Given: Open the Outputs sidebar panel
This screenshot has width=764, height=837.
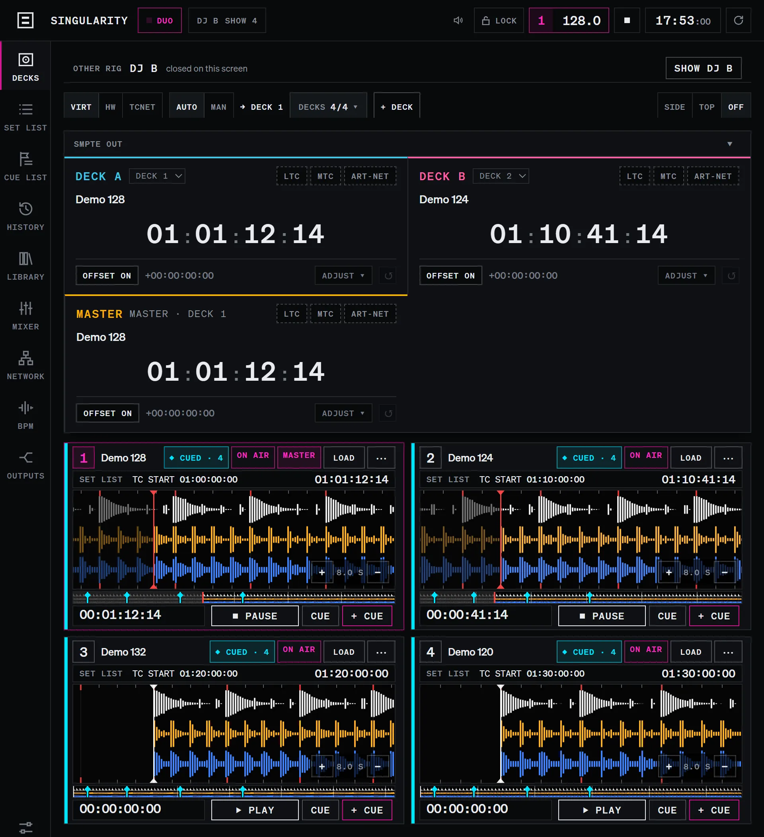Looking at the screenshot, I should (25, 466).
